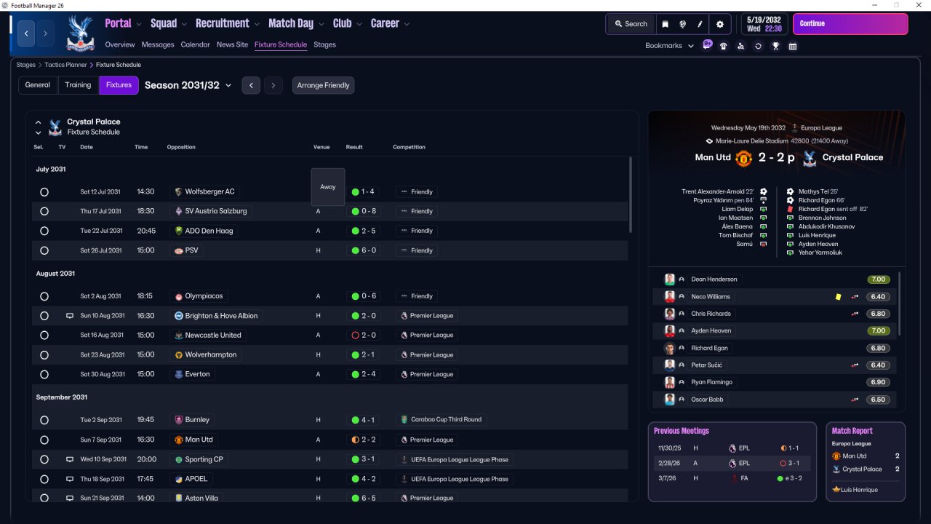Open the Bookmarks dropdown

pos(669,46)
